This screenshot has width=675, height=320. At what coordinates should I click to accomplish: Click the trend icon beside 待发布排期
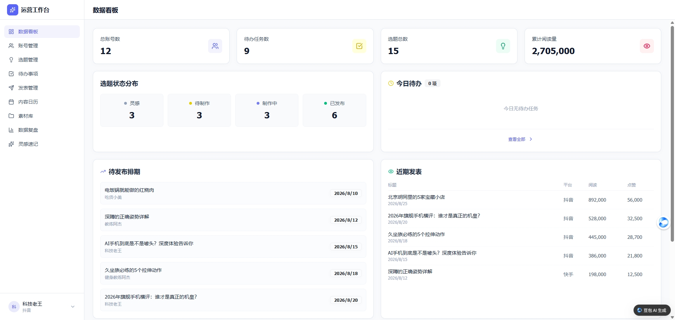pos(103,172)
